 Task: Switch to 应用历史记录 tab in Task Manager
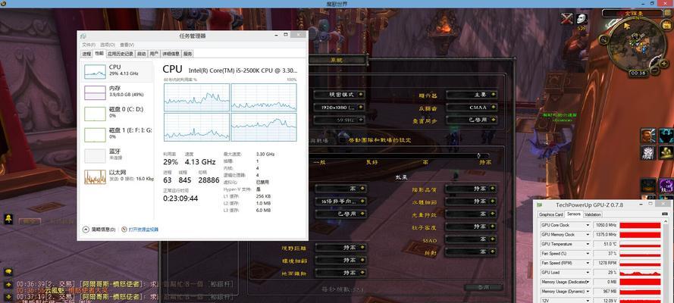[121, 54]
